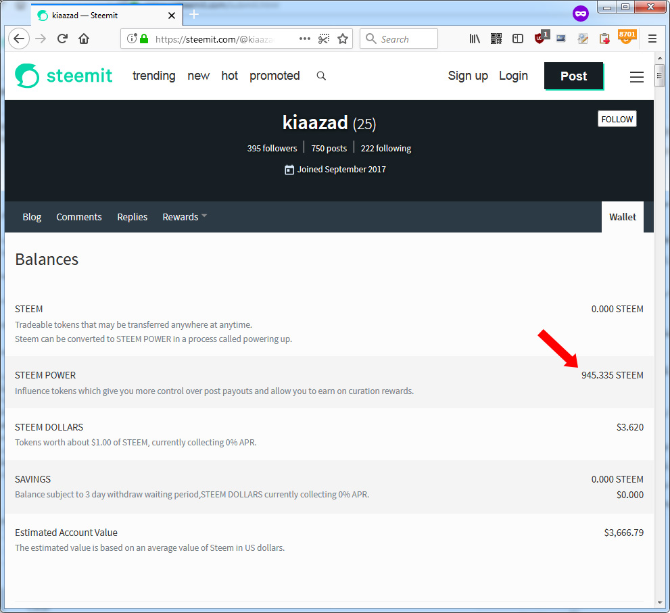Click the browser Back arrow button
The height and width of the screenshot is (613, 670).
tap(19, 39)
